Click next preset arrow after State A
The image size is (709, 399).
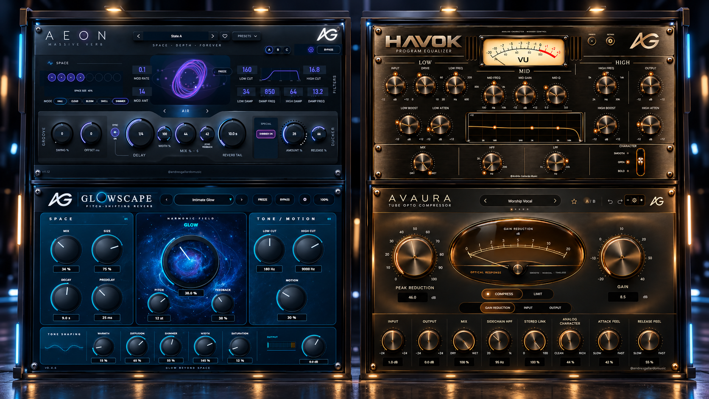(x=213, y=36)
